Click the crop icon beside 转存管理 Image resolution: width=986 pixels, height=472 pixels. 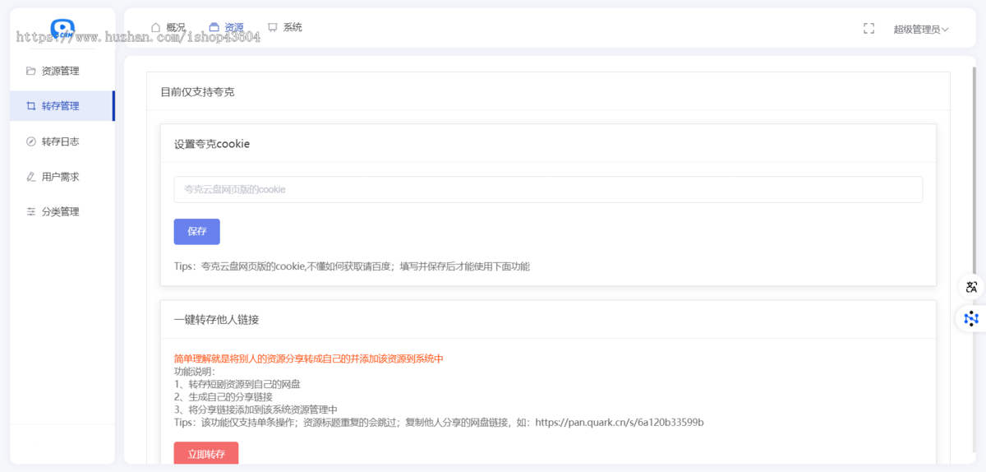[31, 106]
